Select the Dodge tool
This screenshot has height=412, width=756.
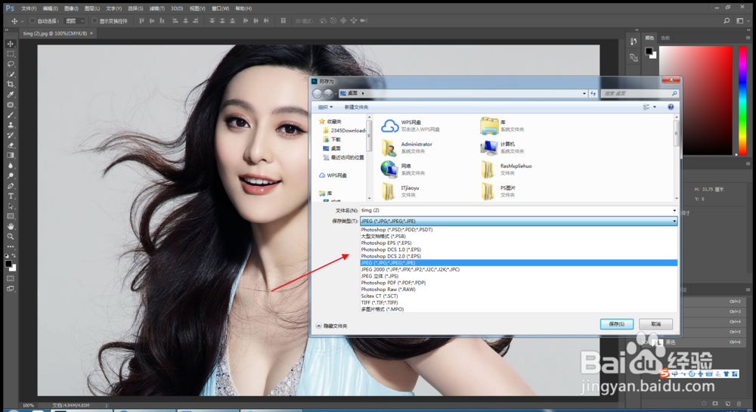coord(11,176)
